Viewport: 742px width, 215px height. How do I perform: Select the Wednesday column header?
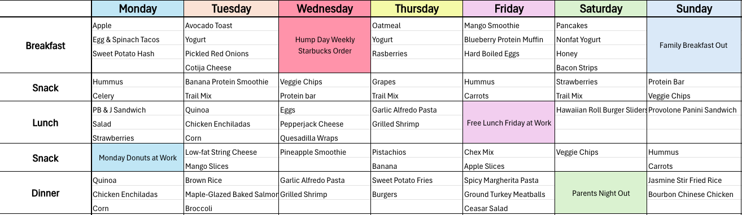coord(325,8)
